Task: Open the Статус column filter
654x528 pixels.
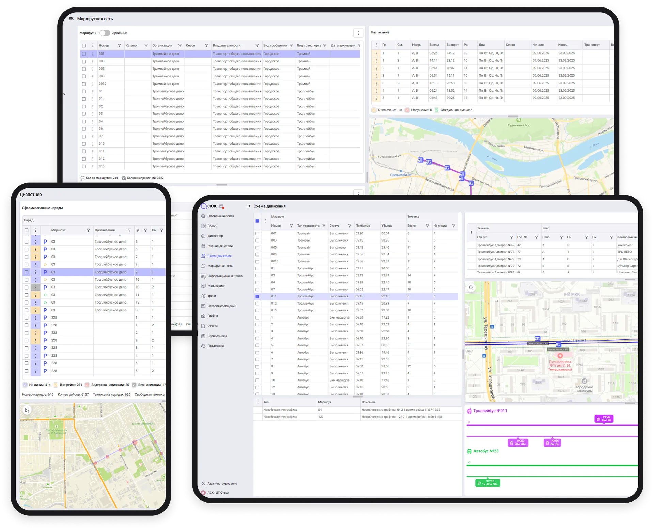Action: pyautogui.click(x=350, y=226)
